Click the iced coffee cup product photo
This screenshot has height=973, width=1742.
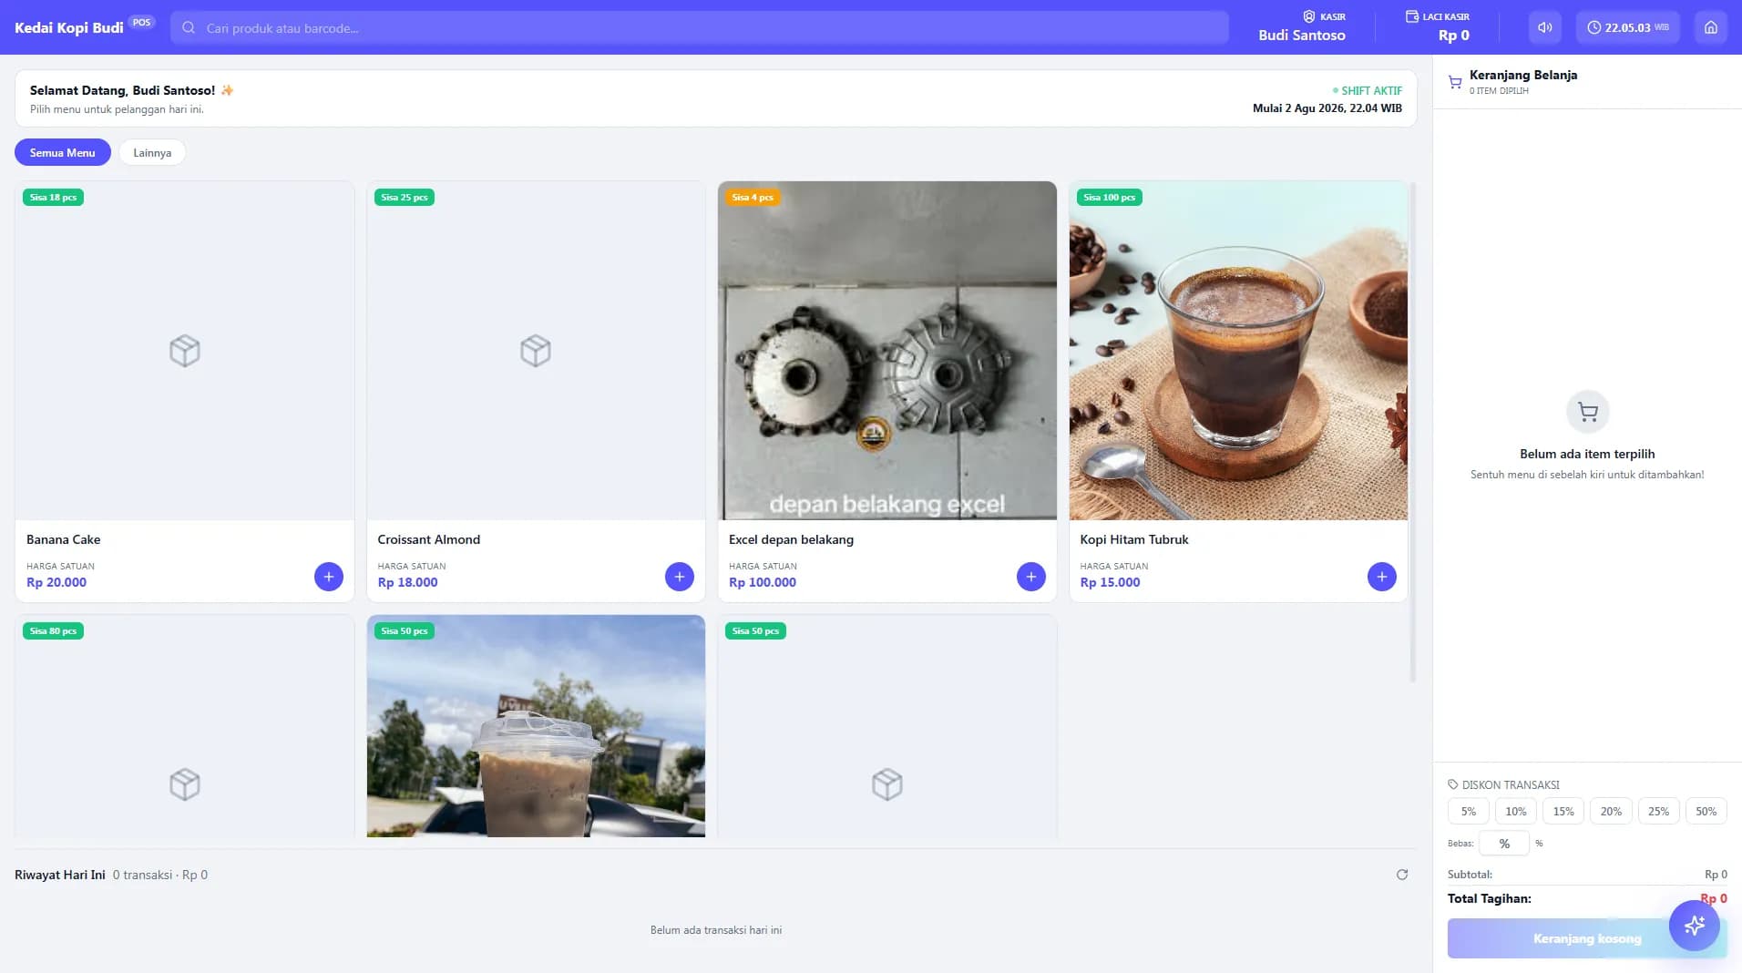click(x=536, y=726)
